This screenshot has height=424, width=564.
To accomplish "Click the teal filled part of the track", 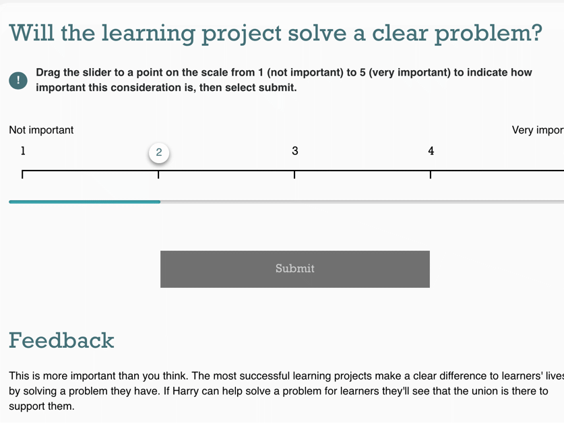I will 84,202.
